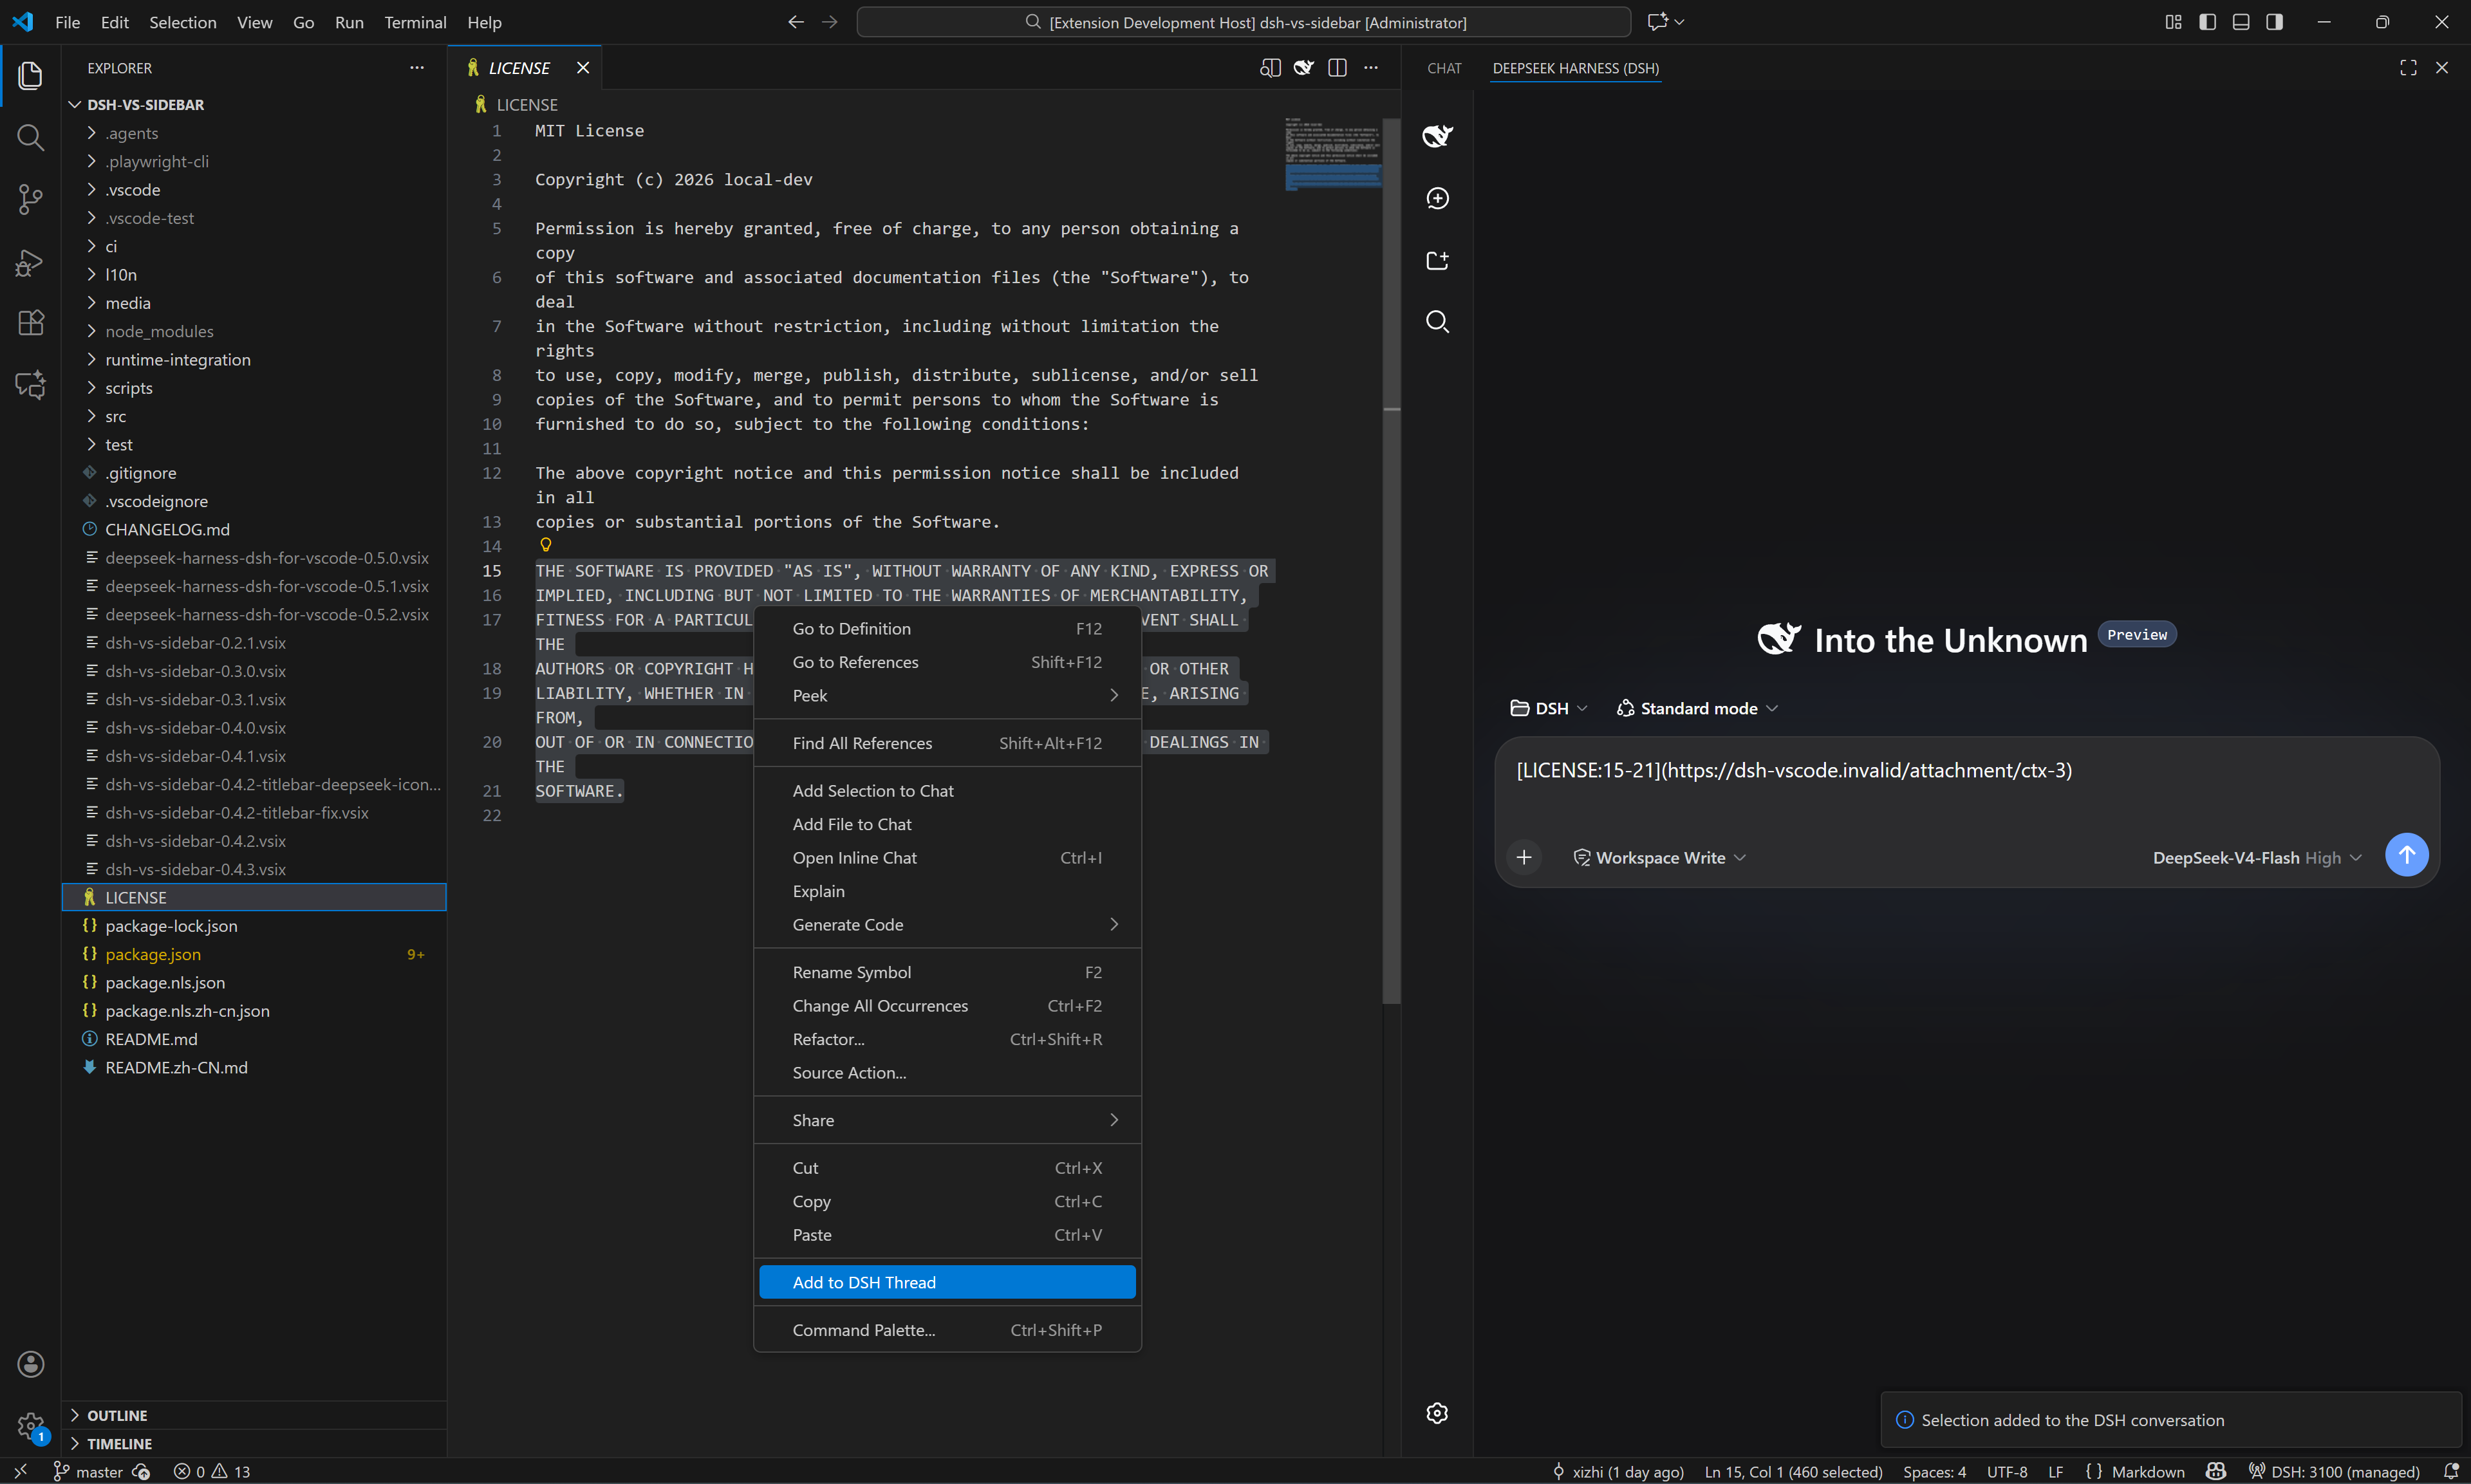Open the Run and Debug view
Viewport: 2471px width, 1484px height.
(30, 262)
